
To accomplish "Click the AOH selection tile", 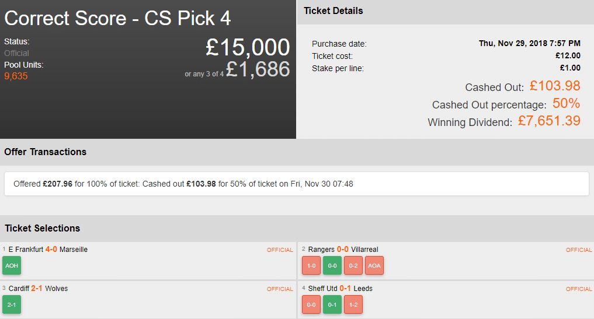I will 12,265.
